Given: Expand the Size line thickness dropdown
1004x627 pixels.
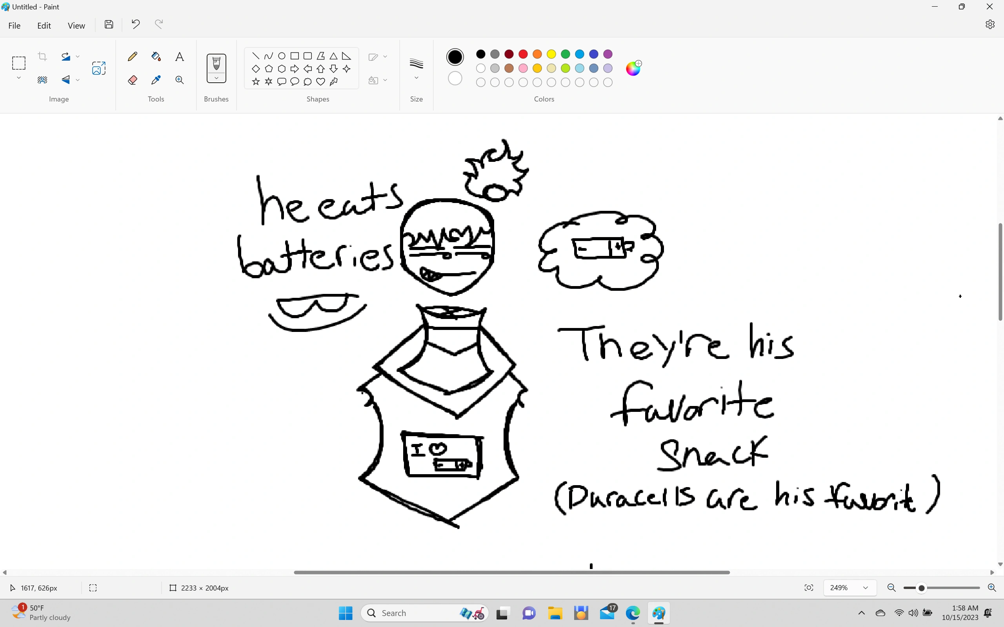Looking at the screenshot, I should tap(416, 78).
